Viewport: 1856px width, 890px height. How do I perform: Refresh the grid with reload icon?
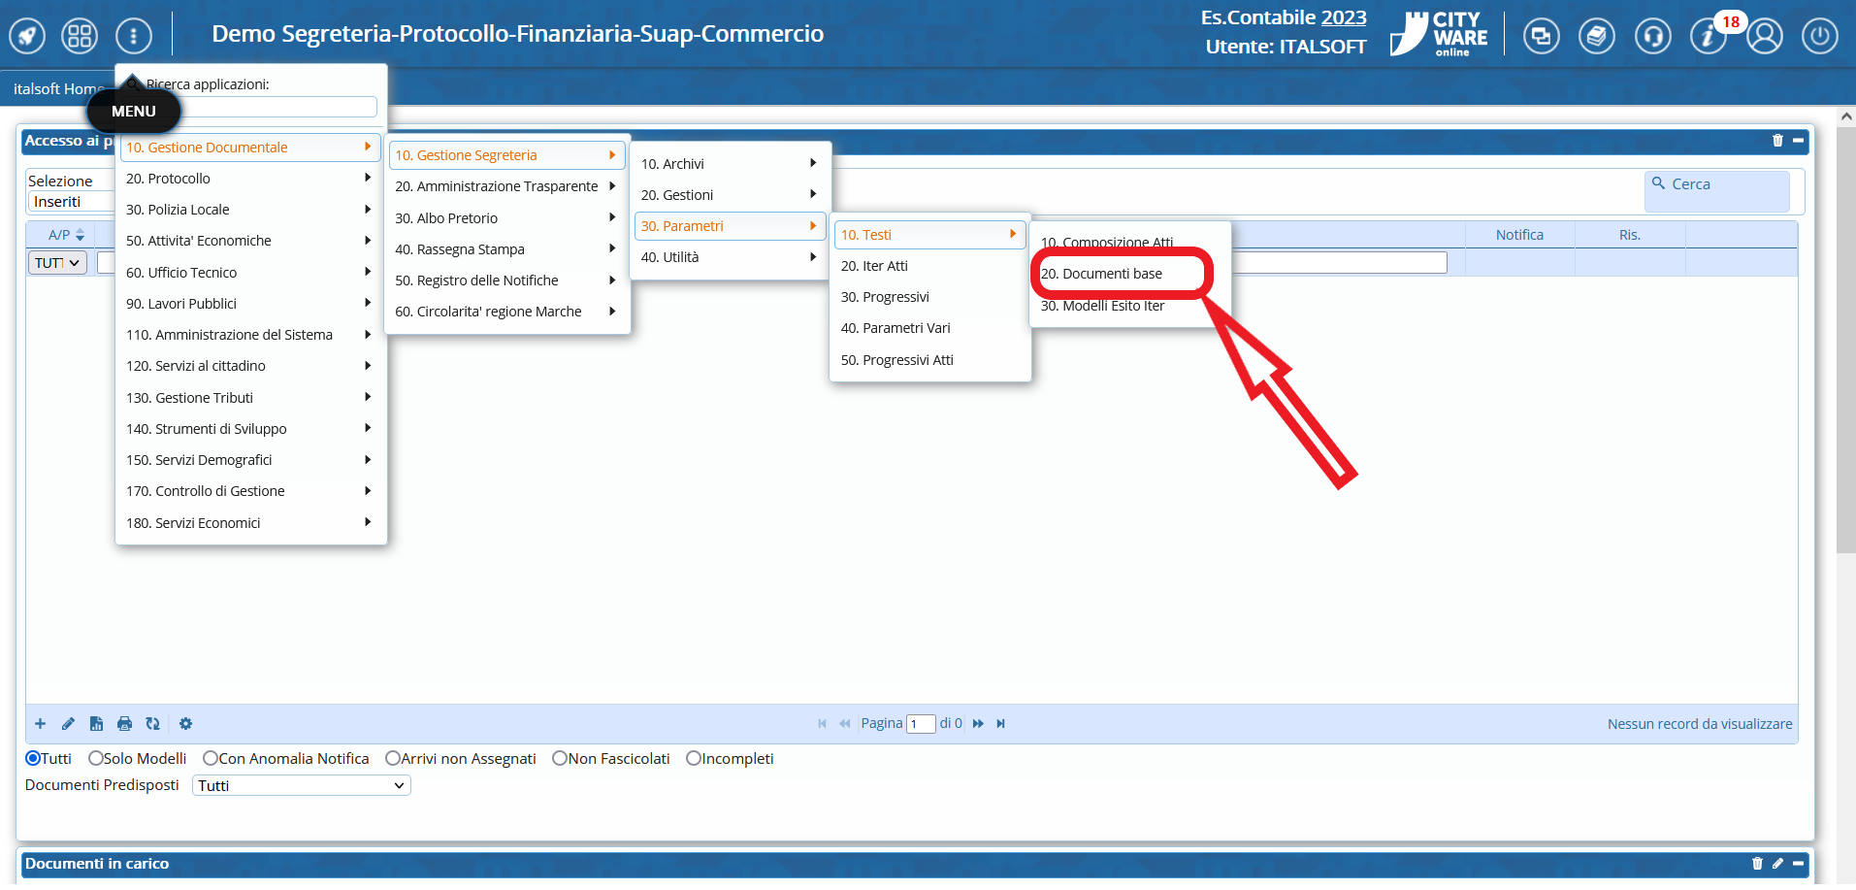click(152, 724)
